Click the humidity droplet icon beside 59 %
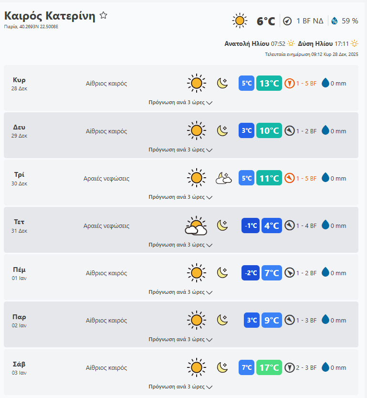The image size is (367, 398). click(x=335, y=21)
